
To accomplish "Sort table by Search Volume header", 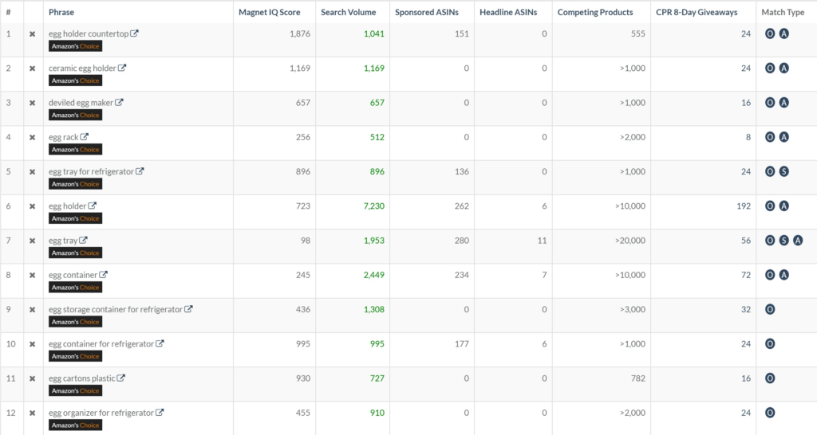I will tap(350, 12).
